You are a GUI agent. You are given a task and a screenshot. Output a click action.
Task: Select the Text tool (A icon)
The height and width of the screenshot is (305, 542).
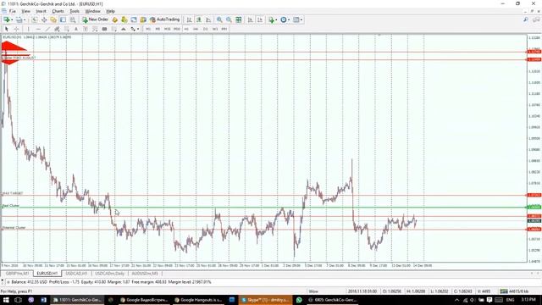click(76, 29)
